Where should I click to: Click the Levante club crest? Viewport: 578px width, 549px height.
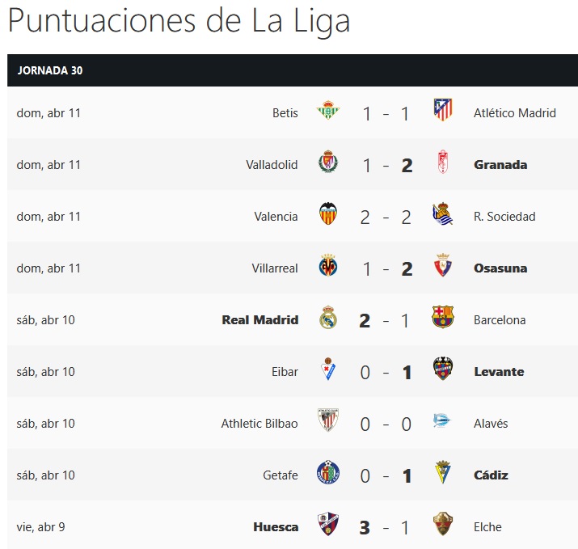click(443, 369)
